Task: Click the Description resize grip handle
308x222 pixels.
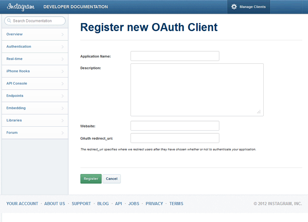Action: click(259, 112)
